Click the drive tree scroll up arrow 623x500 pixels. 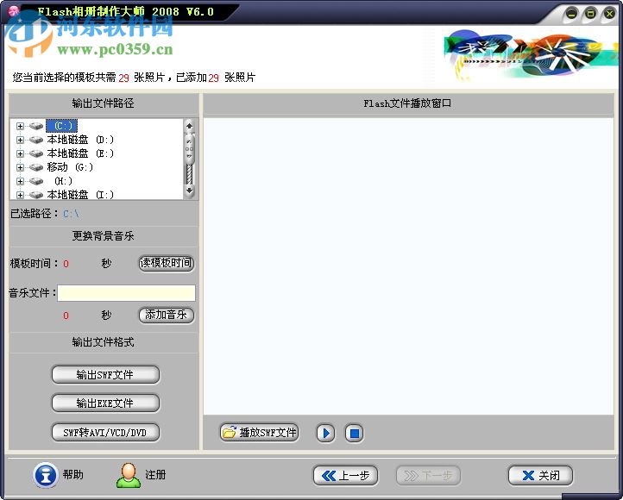[x=190, y=126]
